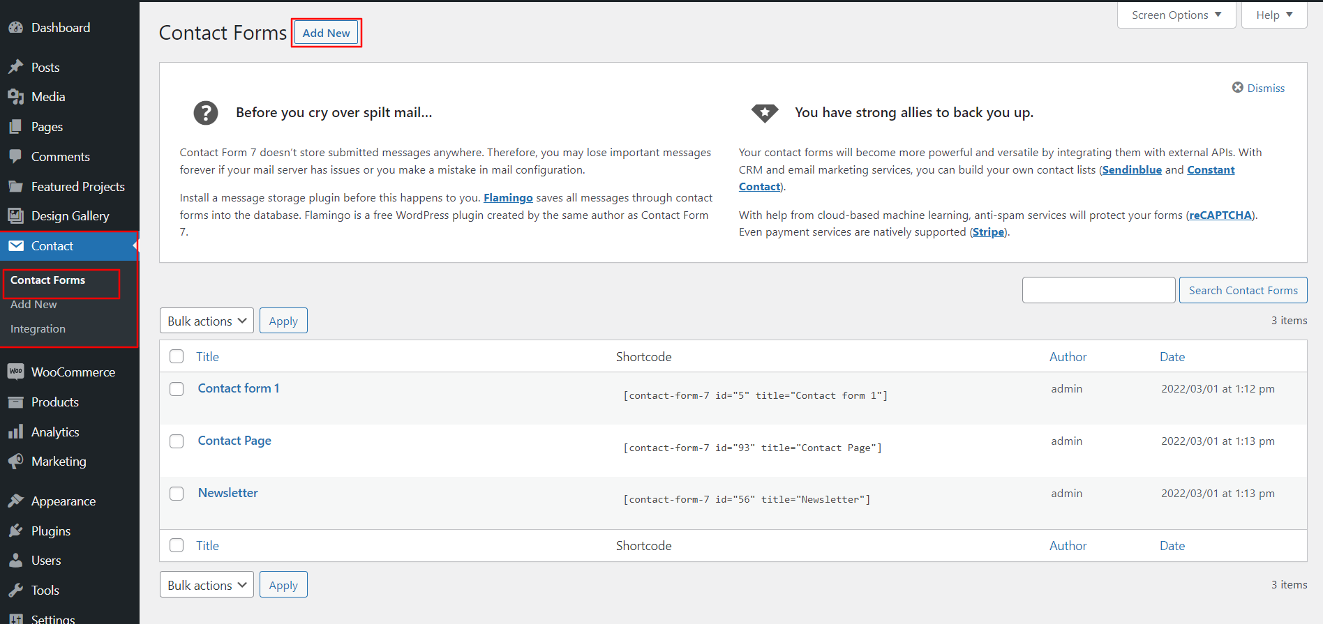
Task: Open the Sendinblue link
Action: 1132,170
